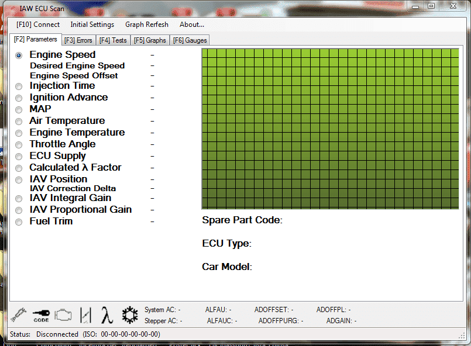471x346 pixels.
Task: Click the green parameter graph area
Action: pyautogui.click(x=330, y=129)
